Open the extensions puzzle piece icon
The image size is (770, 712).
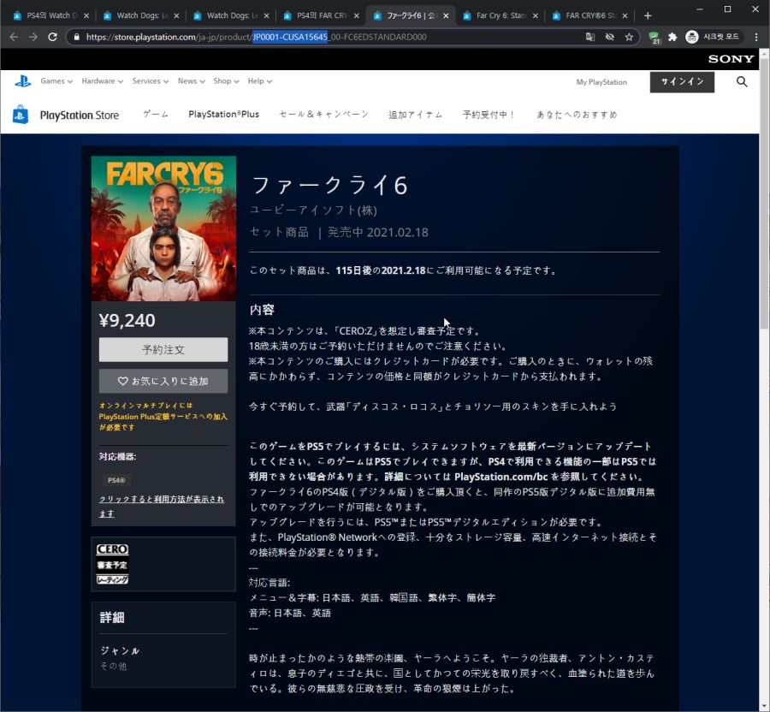(672, 37)
